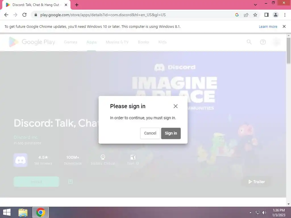This screenshot has width=291, height=218.
Task: Click the browser forward arrow
Action: (x=15, y=15)
